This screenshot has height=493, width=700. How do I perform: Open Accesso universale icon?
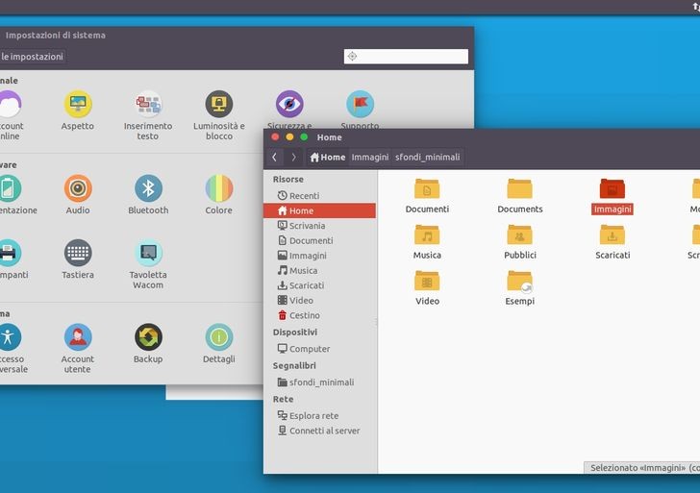click(10, 337)
